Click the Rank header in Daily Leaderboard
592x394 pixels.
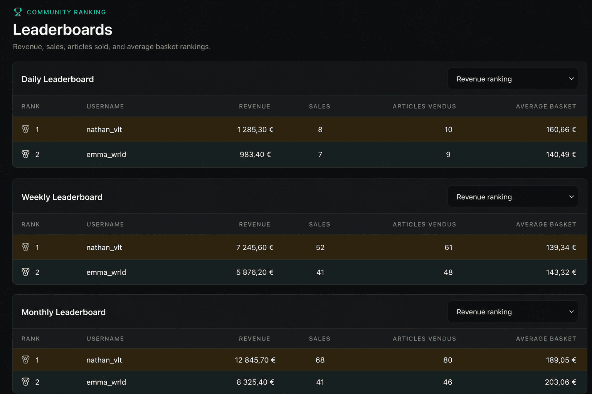click(x=31, y=106)
